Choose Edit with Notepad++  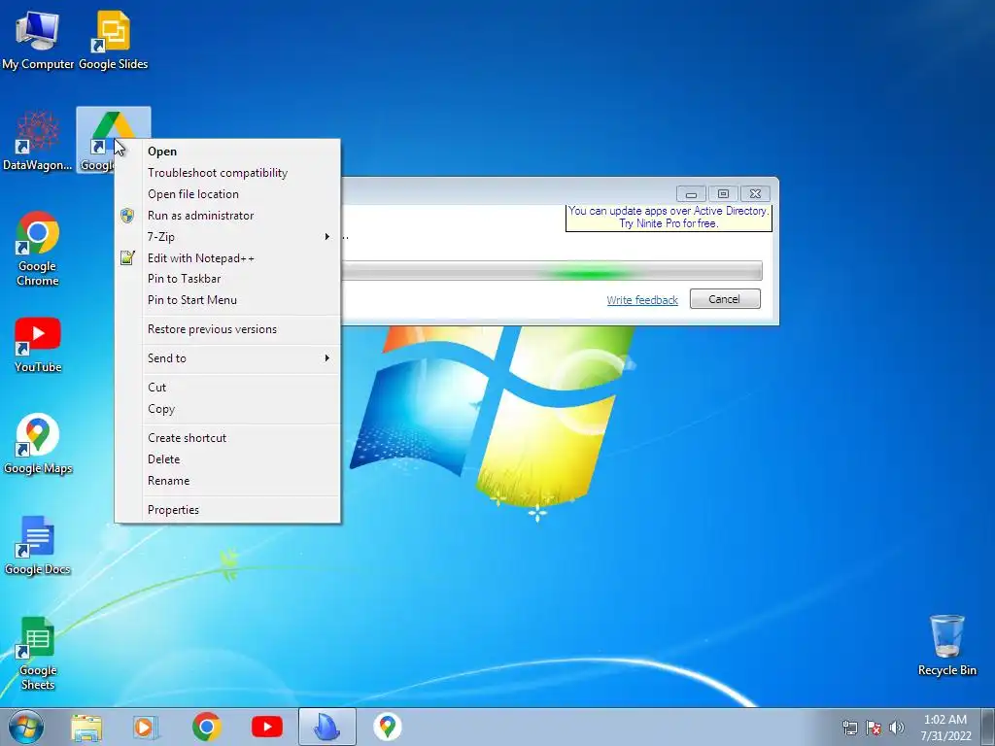(x=227, y=258)
